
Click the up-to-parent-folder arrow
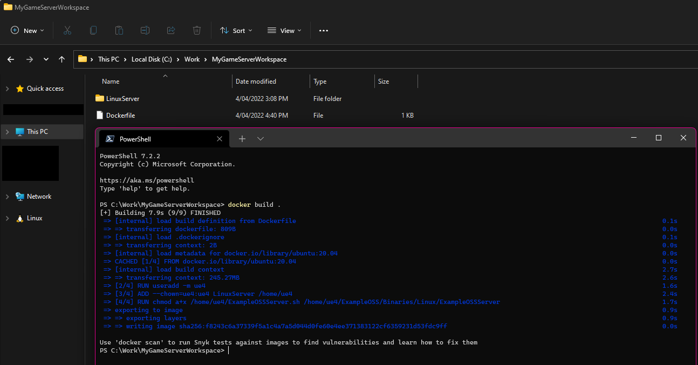(x=61, y=59)
